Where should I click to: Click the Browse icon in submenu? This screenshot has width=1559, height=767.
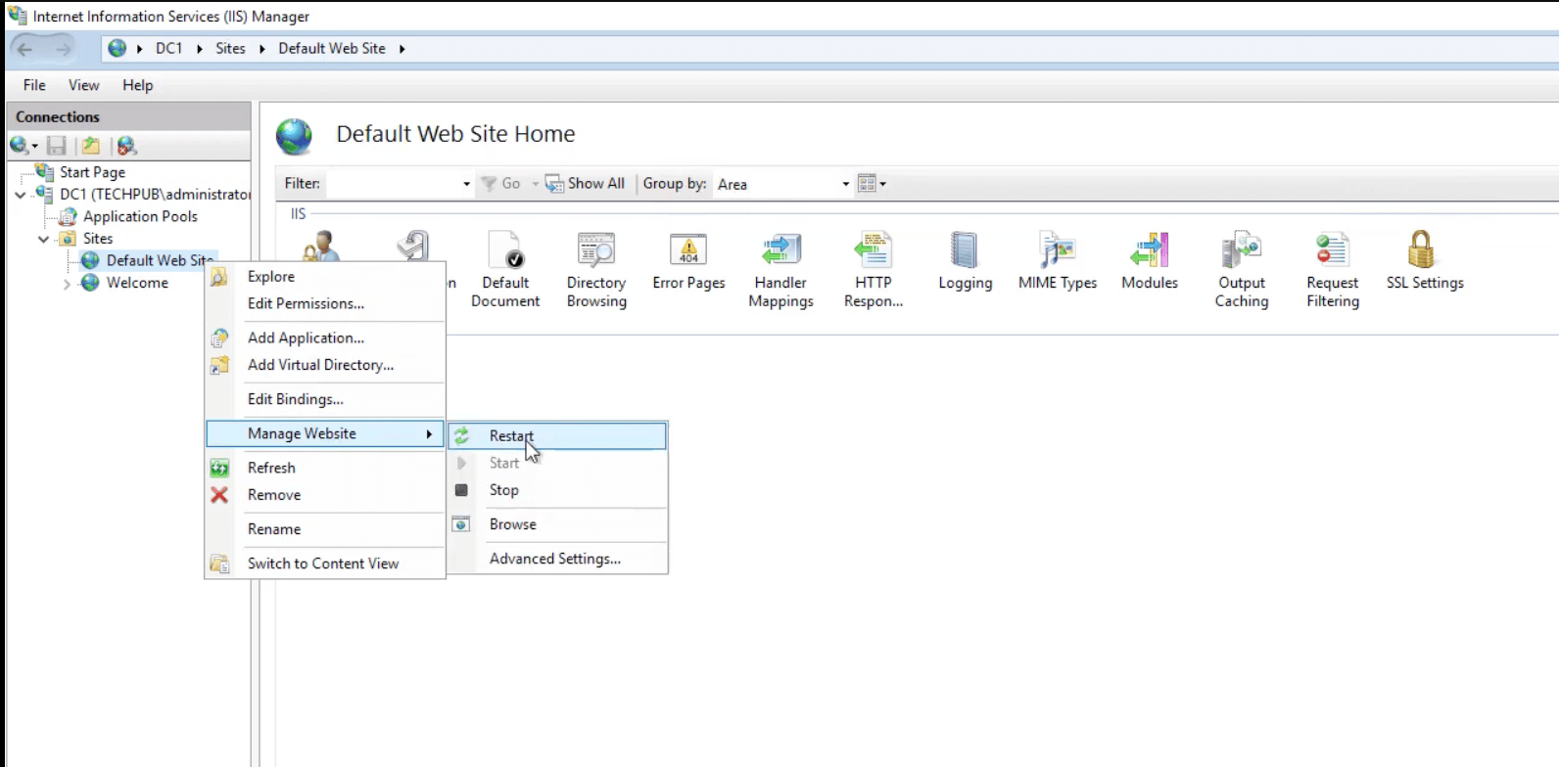461,524
